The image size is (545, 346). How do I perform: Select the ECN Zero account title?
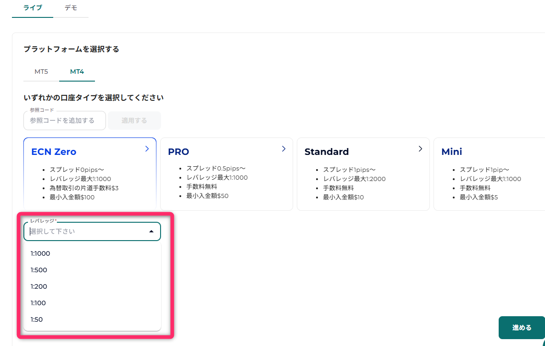point(54,152)
